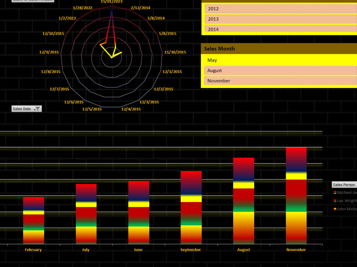The image size is (357, 267).
Task: Click the Sales Month slicer header
Action: (279, 48)
